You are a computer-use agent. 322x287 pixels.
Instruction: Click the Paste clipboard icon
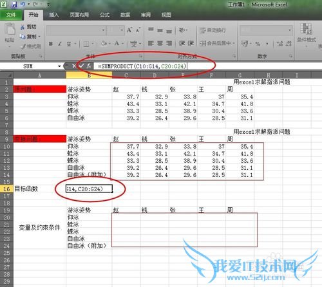[x=10, y=29]
